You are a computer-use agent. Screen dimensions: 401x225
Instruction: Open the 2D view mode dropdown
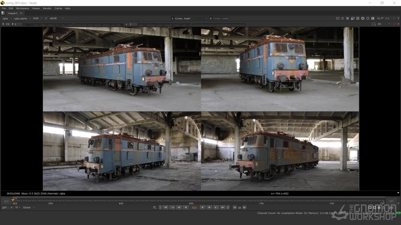coord(383,24)
